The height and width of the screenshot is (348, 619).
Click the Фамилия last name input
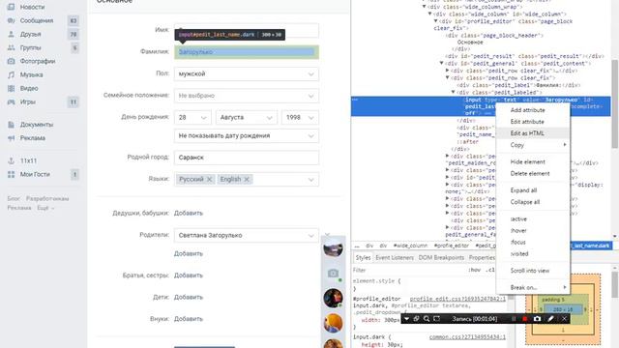click(247, 52)
